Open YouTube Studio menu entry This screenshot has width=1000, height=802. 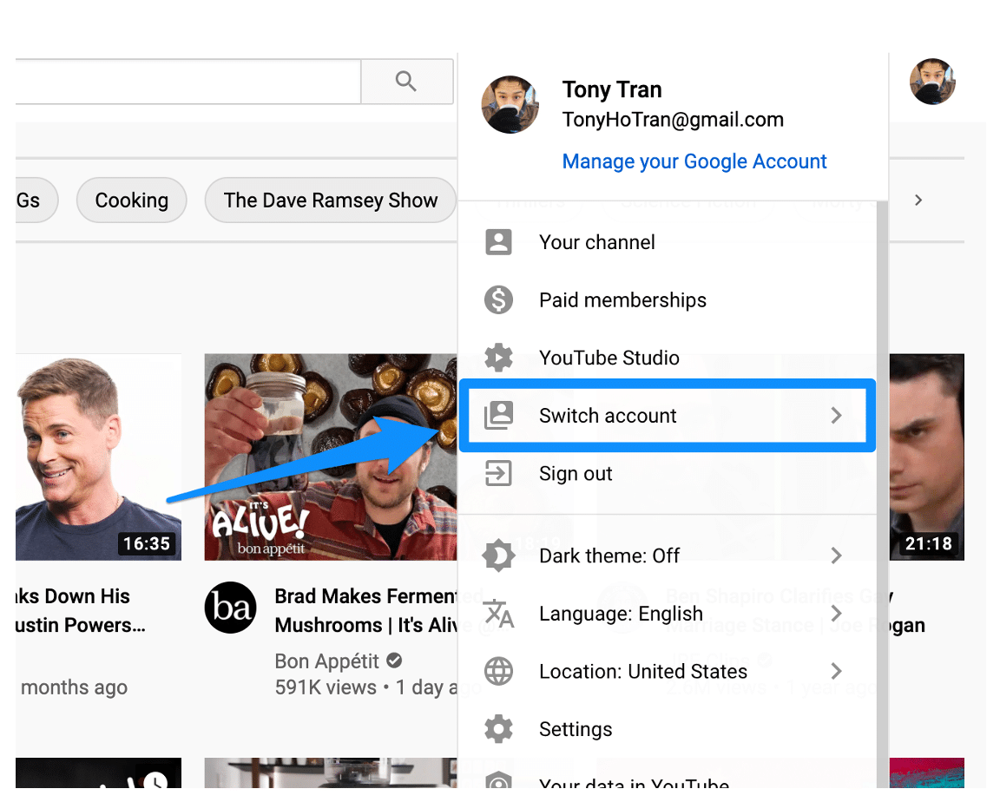[668, 358]
